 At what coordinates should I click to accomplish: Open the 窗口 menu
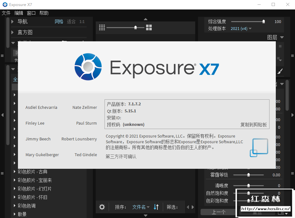(x=31, y=13)
